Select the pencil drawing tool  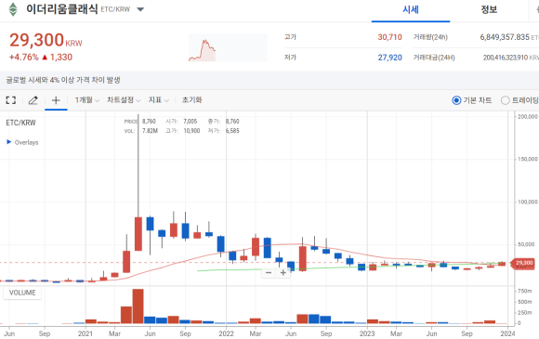33,100
